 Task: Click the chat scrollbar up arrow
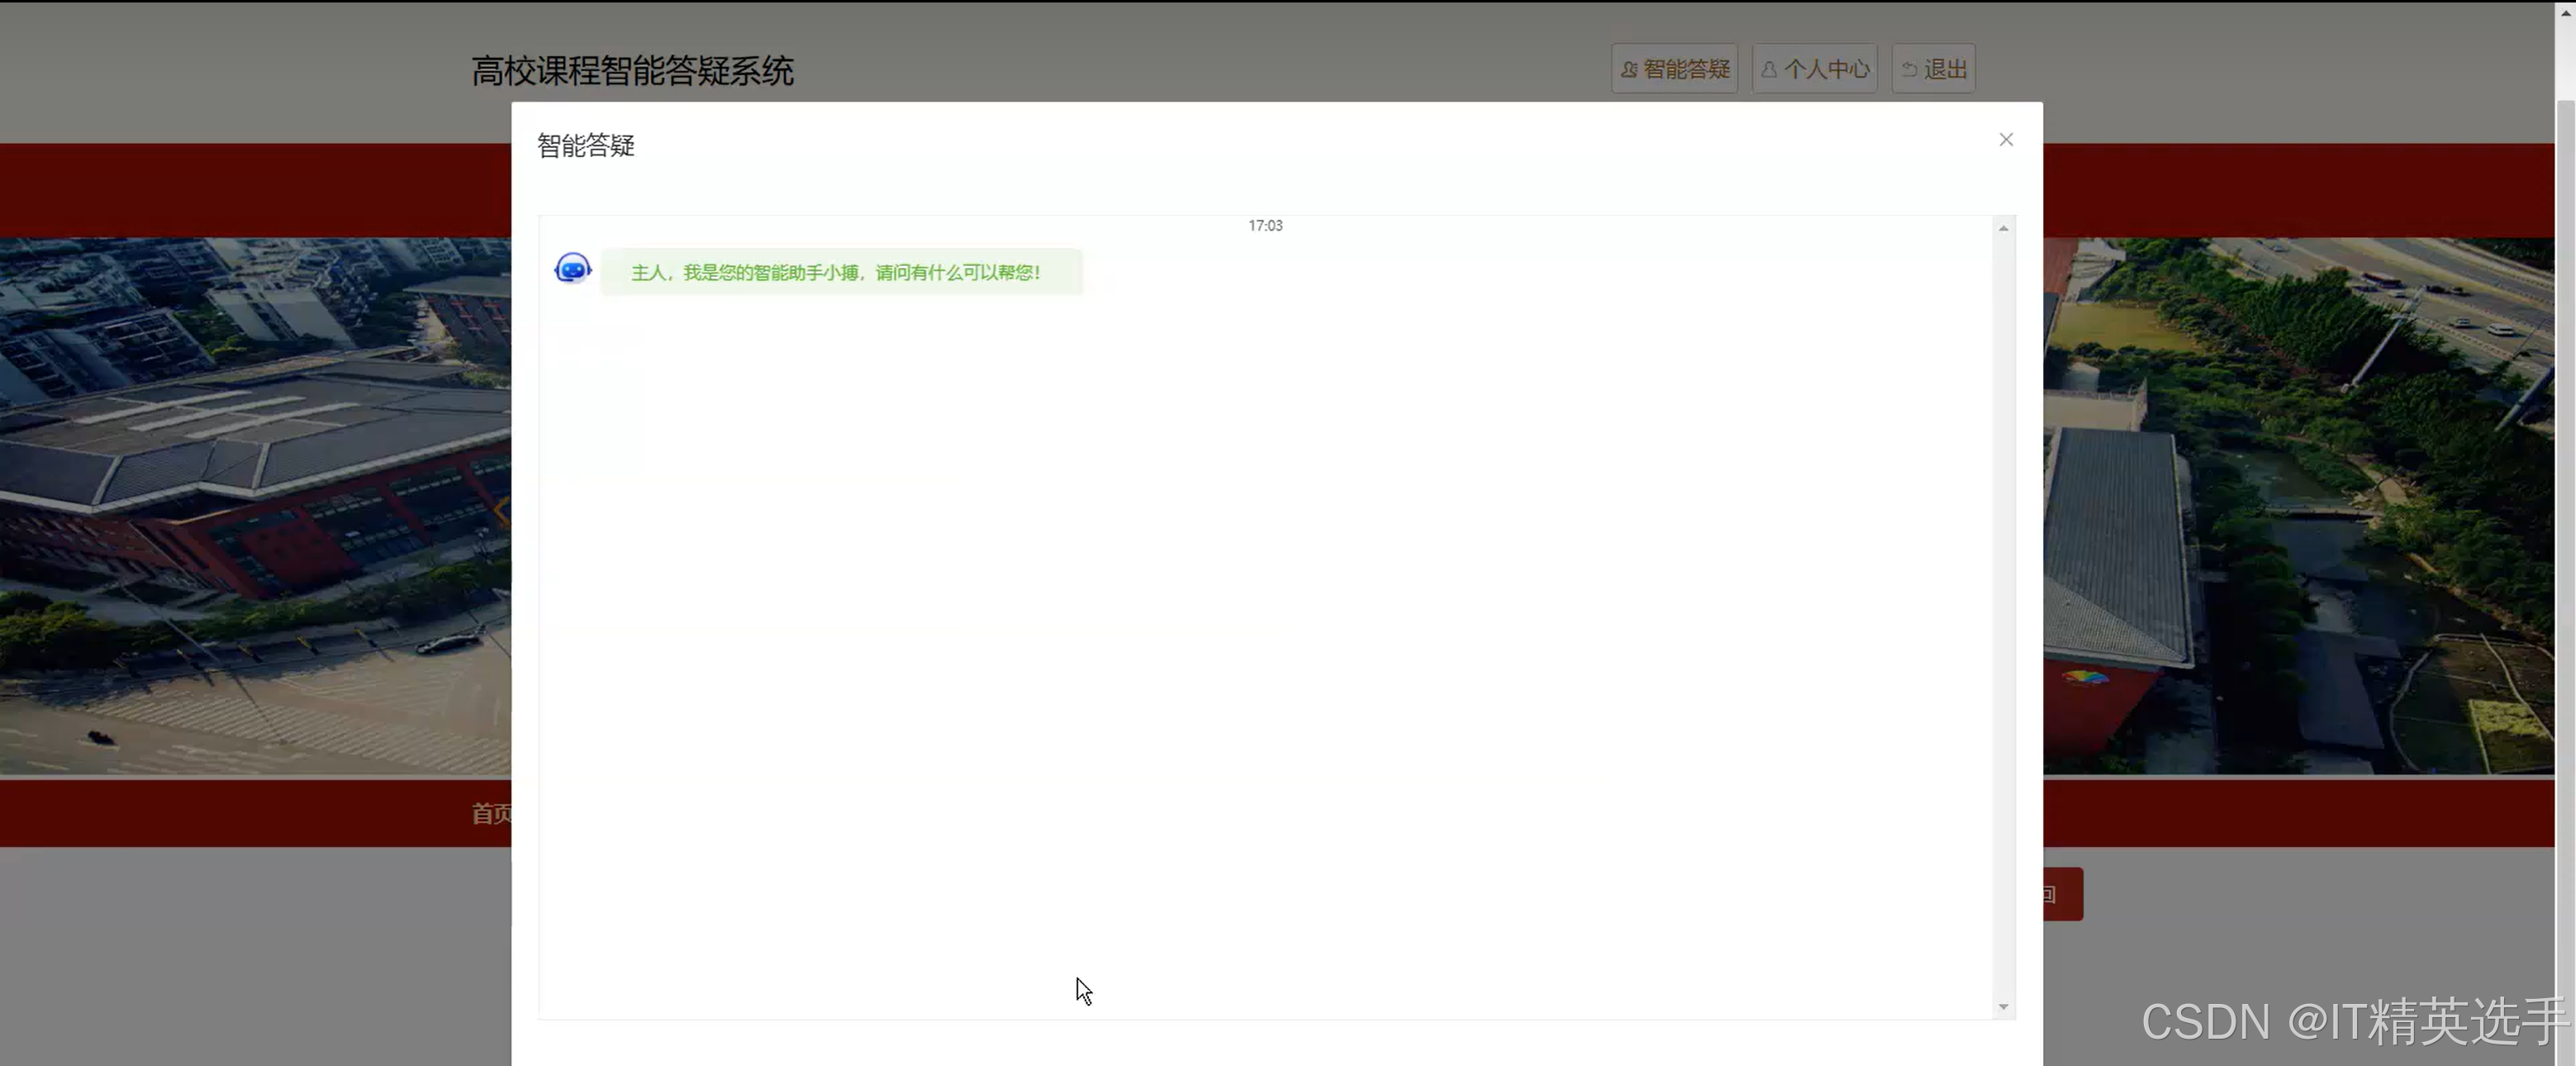[x=2003, y=228]
